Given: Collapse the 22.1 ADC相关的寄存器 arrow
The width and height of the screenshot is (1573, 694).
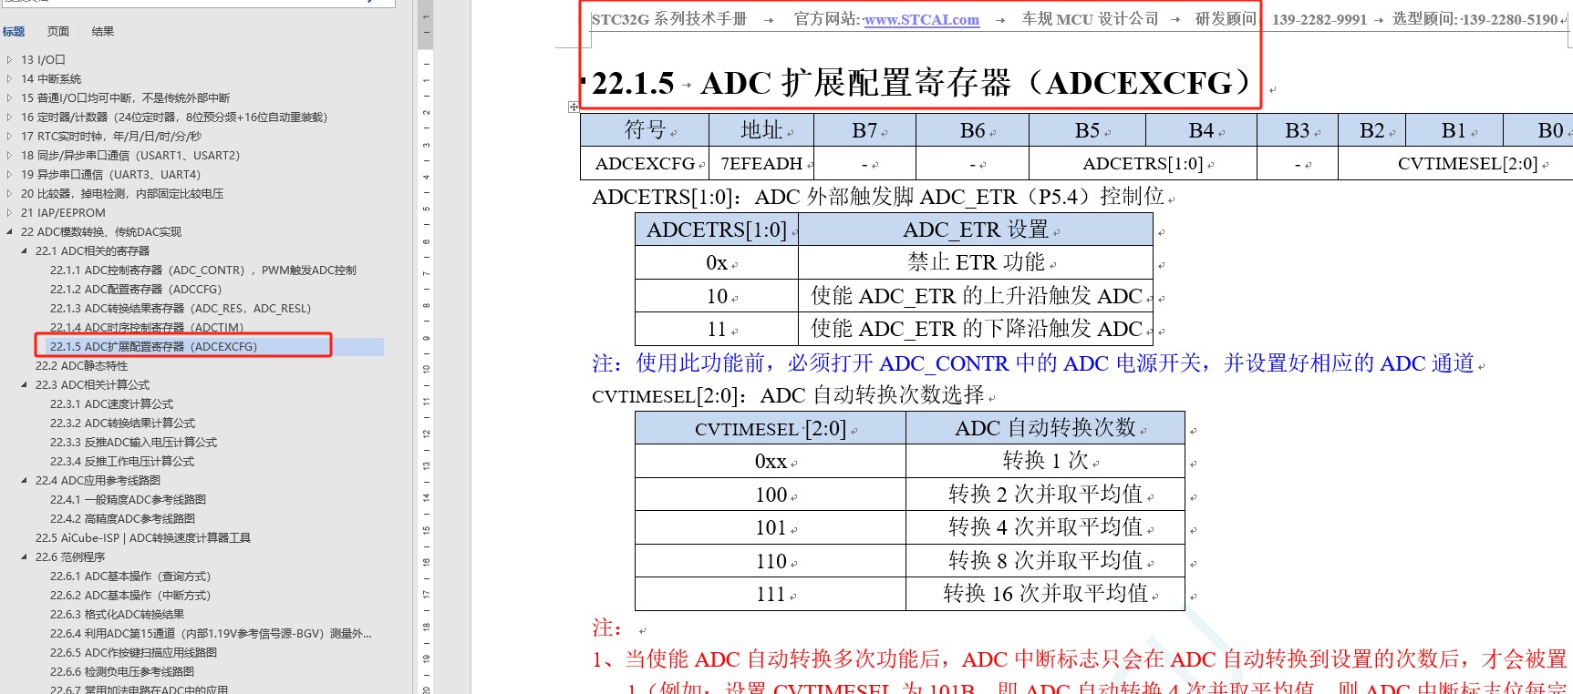Looking at the screenshot, I should coord(24,251).
